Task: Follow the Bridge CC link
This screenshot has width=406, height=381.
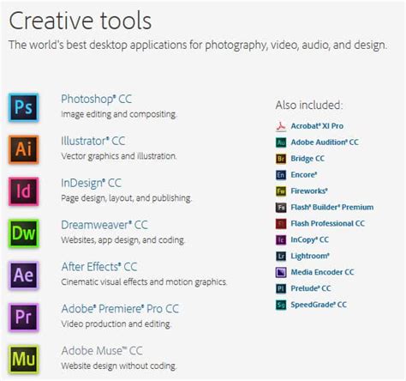Action: click(307, 159)
